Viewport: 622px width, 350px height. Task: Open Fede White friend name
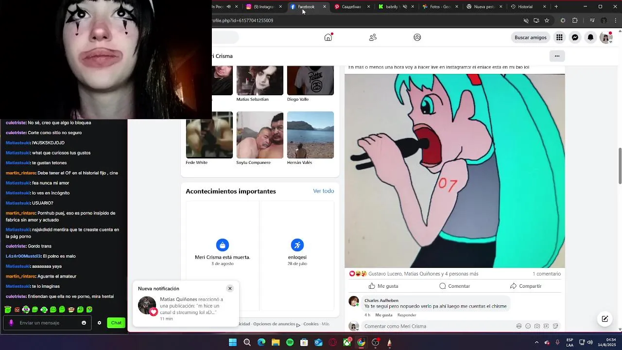tap(196, 162)
